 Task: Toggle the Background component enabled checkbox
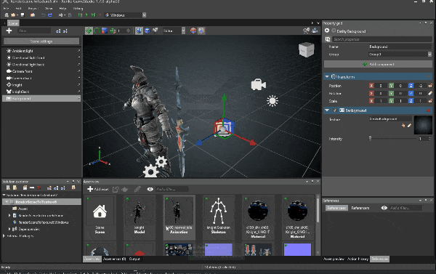(335, 110)
